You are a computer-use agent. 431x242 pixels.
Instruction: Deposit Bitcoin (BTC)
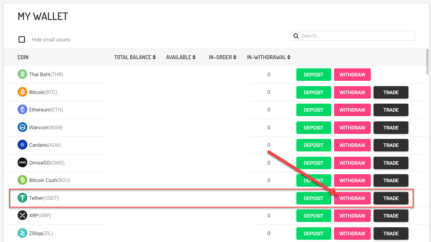click(314, 92)
